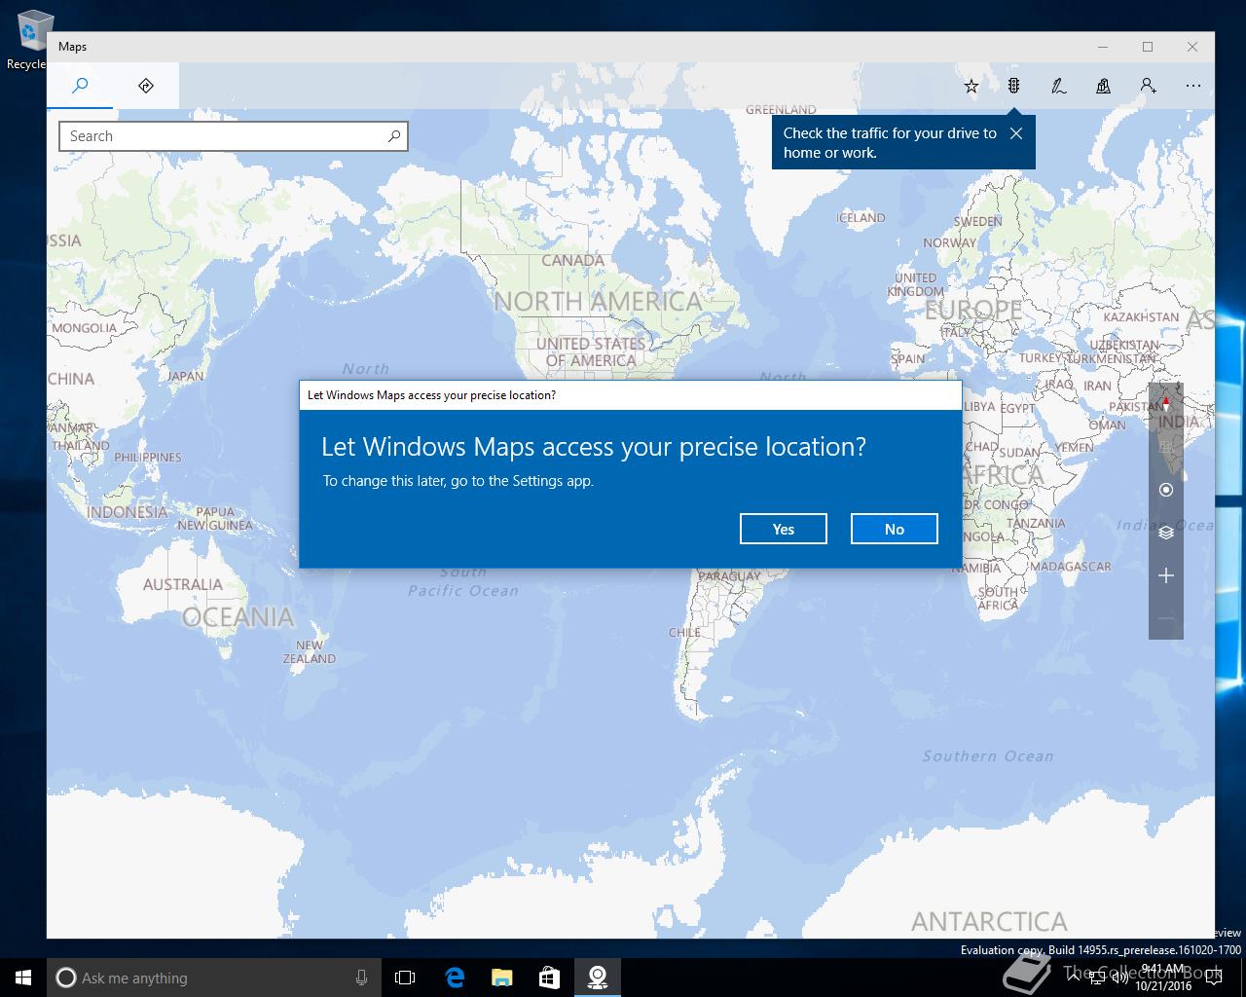Screen dimensions: 1246x997
Task: Click the Maps app taskbar icon
Action: click(597, 978)
